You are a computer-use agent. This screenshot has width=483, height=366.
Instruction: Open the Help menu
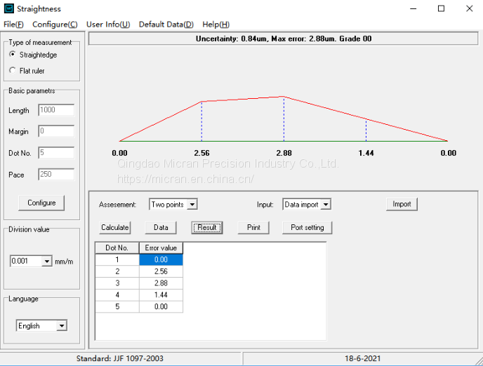216,25
